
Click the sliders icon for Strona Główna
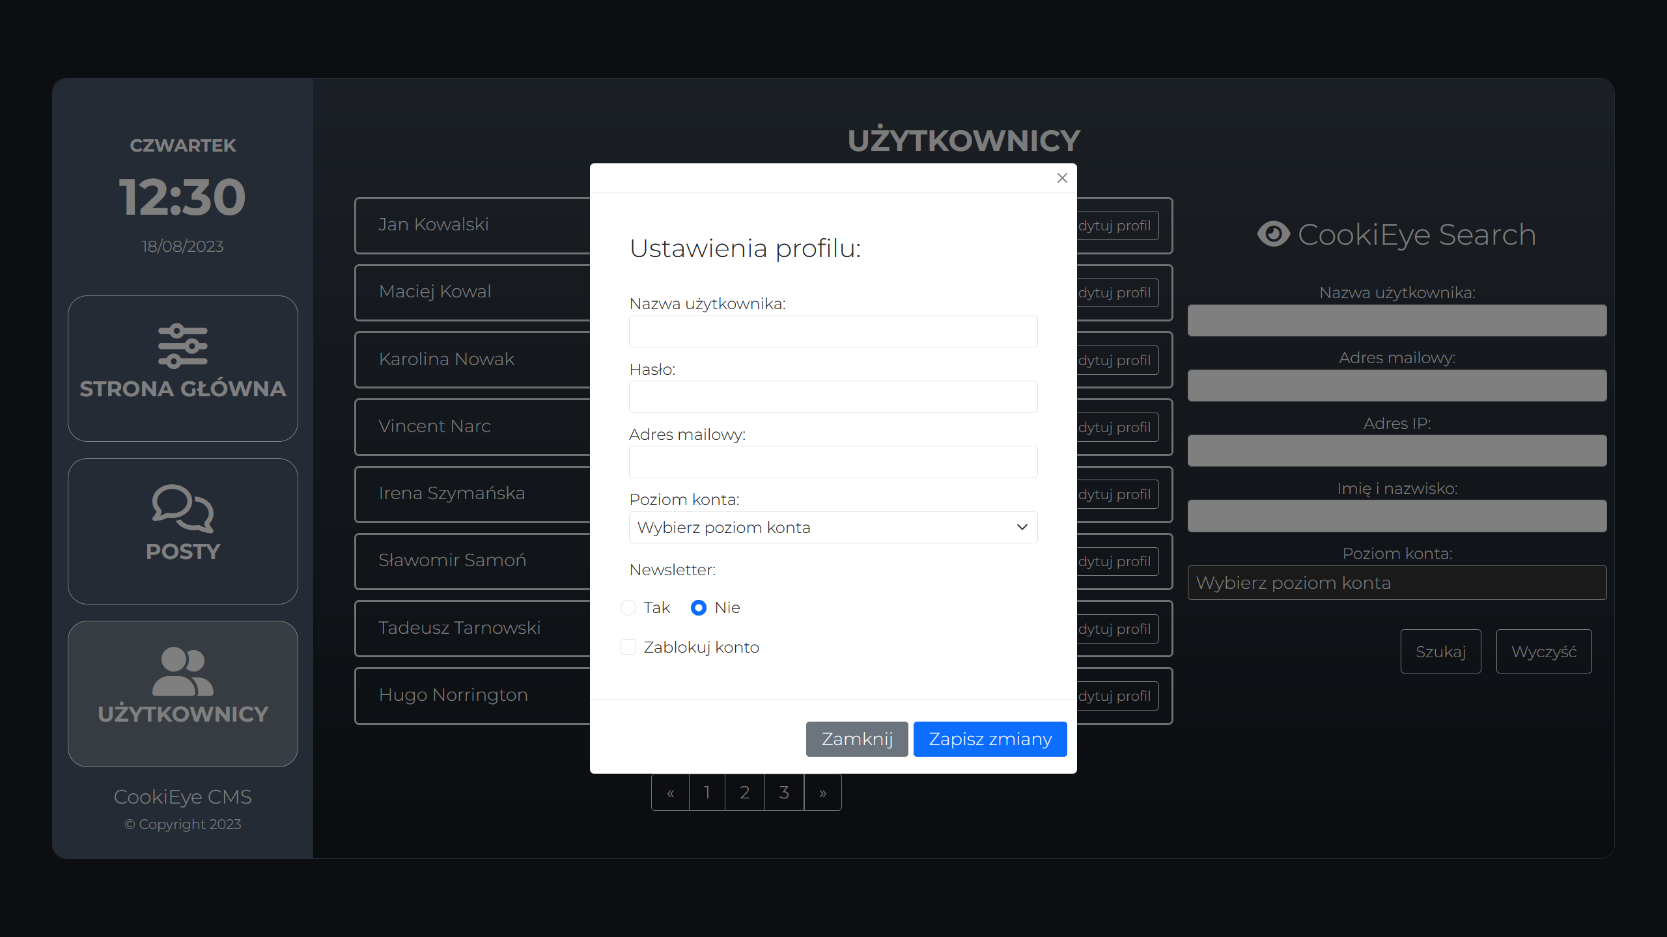(x=182, y=346)
